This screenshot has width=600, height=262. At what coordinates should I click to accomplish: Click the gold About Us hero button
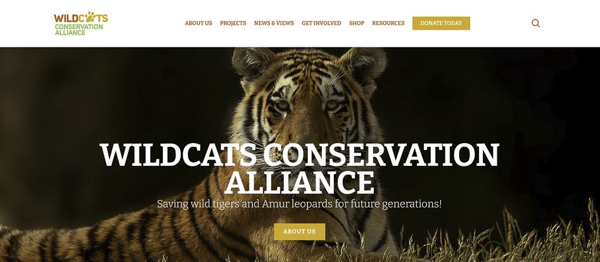(300, 232)
